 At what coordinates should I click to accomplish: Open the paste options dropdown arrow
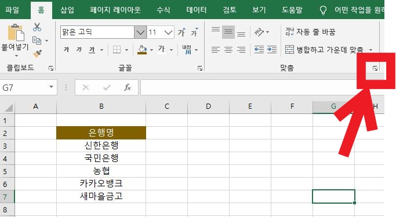click(x=16, y=56)
